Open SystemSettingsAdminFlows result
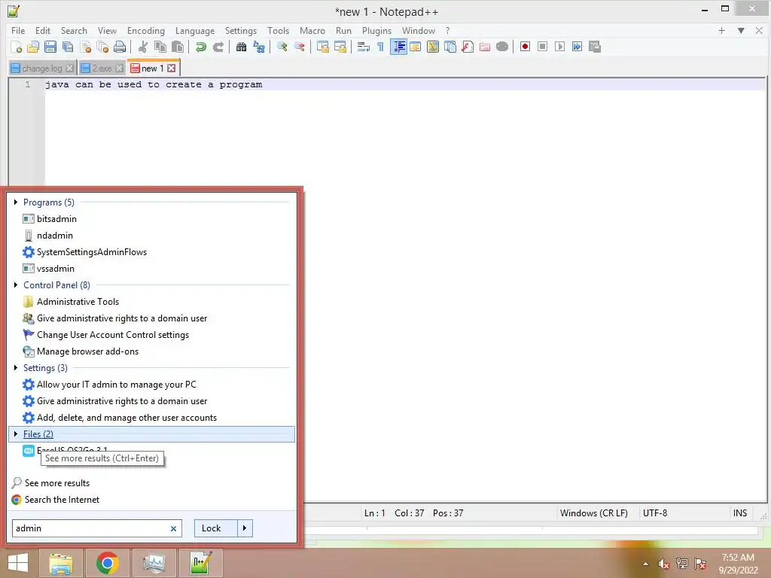Image resolution: width=771 pixels, height=578 pixels. (91, 252)
